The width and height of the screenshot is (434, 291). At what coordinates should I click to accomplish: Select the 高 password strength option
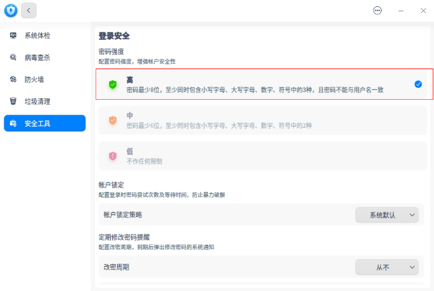263,84
